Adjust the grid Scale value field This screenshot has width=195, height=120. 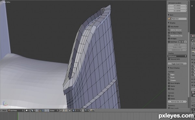[x=177, y=47]
